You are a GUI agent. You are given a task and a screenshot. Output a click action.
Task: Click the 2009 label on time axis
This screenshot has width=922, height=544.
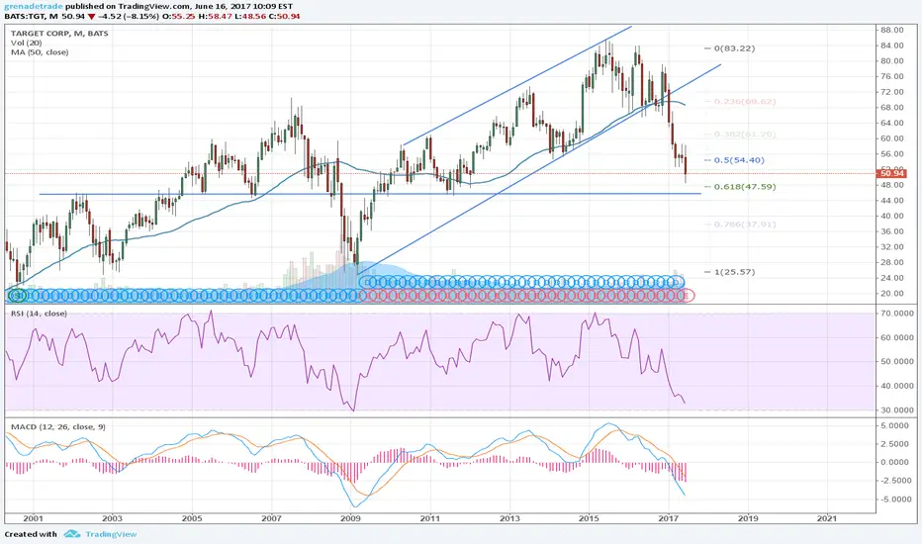[x=350, y=518]
